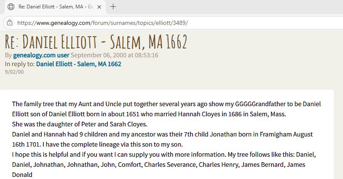Click the 9/02/00 date under the reply link
343x179 pixels.
[14, 72]
